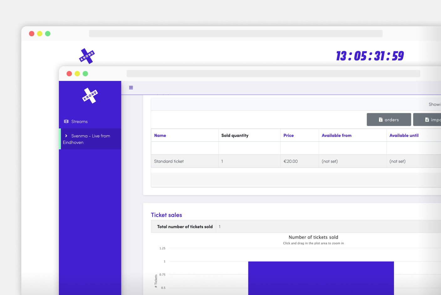Focus the filter field under Available until
The image size is (441, 295).
pos(414,148)
